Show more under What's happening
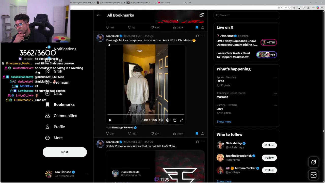The image size is (325, 183). pyautogui.click(x=224, y=122)
